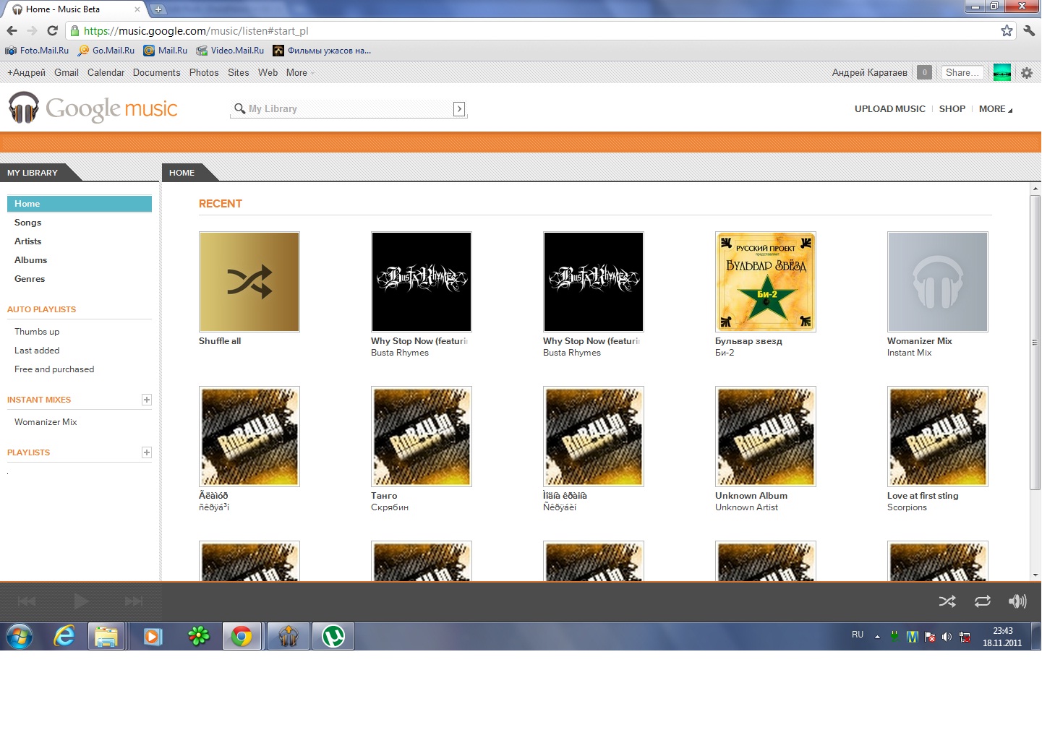Open Love at first sting album cover
This screenshot has width=1055, height=743.
pyautogui.click(x=938, y=437)
